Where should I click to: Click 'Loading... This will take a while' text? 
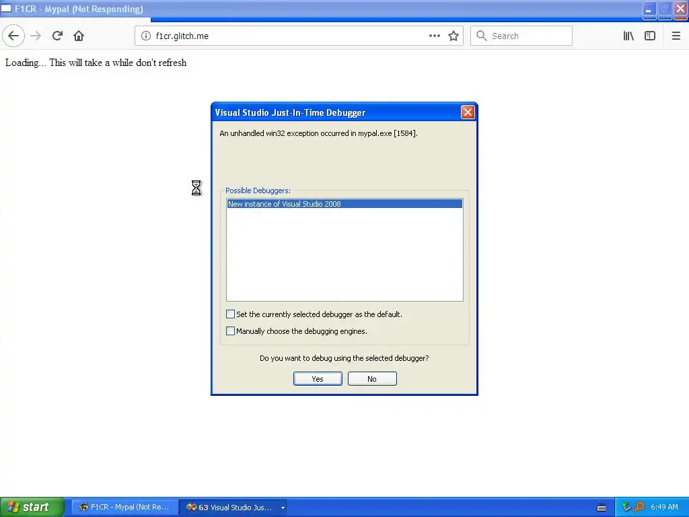tap(96, 63)
